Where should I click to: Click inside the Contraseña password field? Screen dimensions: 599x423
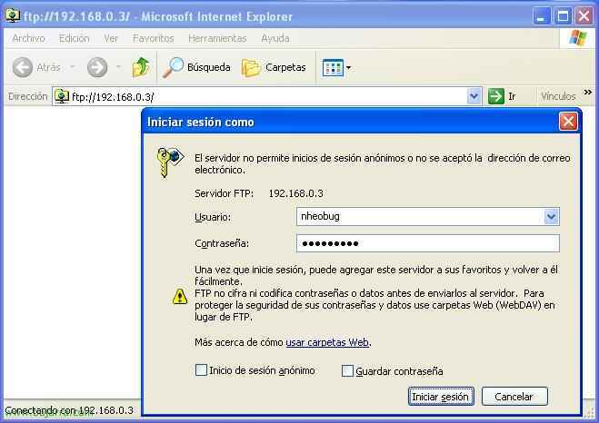pos(428,243)
